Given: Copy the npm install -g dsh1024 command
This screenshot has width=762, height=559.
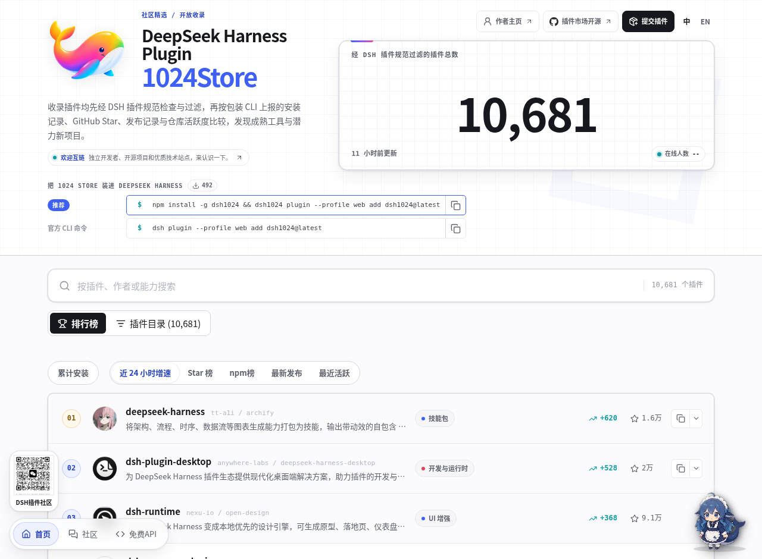Looking at the screenshot, I should 455,205.
